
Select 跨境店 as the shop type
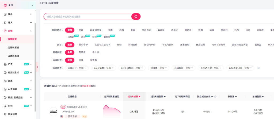pyautogui.click(x=82, y=52)
